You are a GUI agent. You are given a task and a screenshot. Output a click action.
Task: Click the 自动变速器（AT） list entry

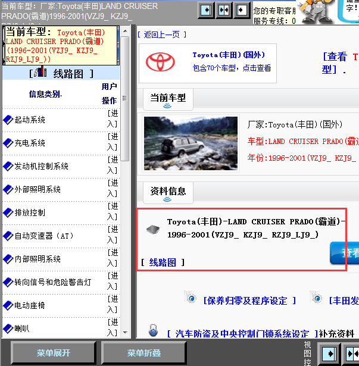coord(44,236)
